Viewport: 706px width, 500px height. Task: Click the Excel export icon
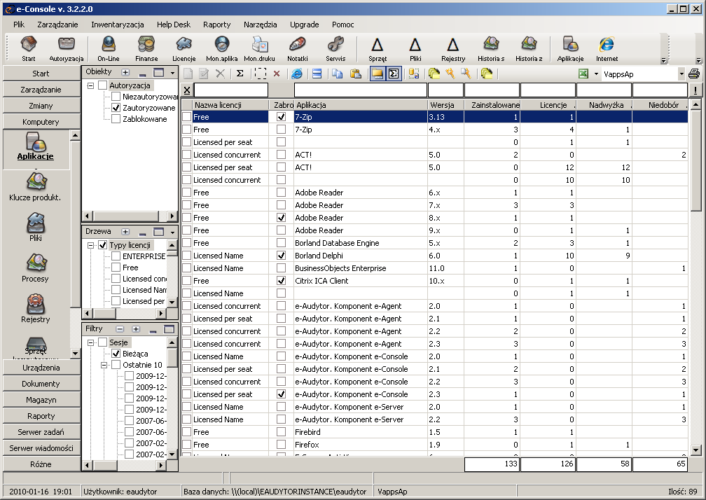(583, 74)
